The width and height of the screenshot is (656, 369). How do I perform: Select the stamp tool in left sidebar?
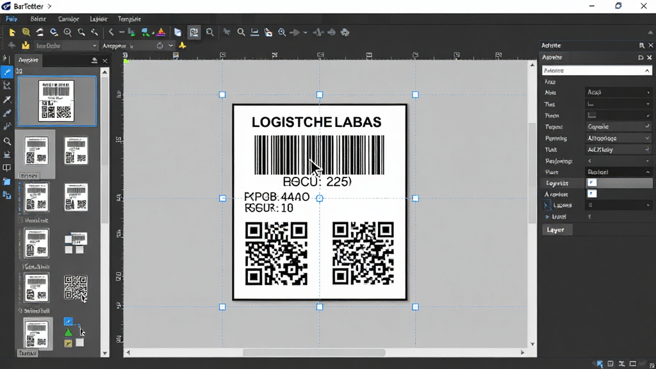[6, 154]
